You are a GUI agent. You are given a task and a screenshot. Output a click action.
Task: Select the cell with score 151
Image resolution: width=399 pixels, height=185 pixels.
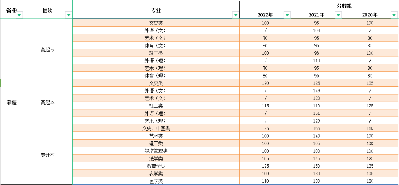(x=316, y=113)
